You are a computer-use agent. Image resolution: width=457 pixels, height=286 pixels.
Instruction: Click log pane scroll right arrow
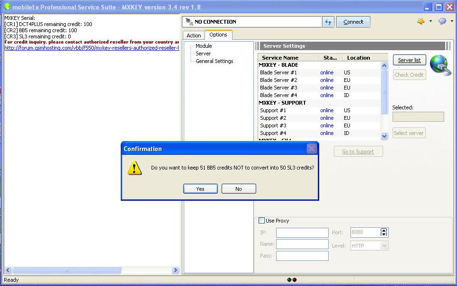point(175,270)
